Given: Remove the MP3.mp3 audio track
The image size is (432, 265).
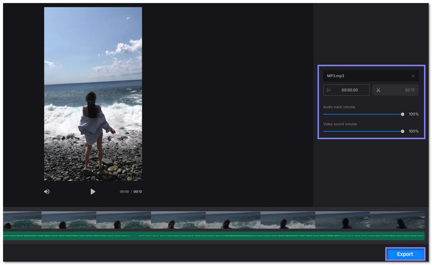Looking at the screenshot, I should point(413,76).
